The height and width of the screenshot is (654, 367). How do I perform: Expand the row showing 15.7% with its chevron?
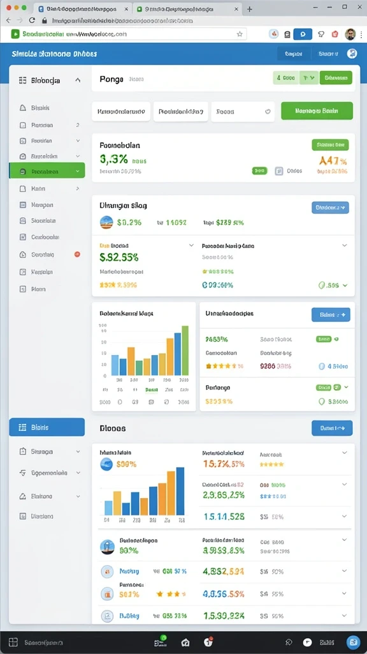[344, 453]
